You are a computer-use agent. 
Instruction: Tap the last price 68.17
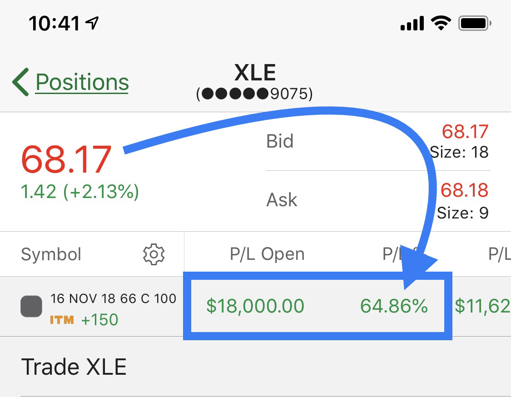click(x=66, y=159)
